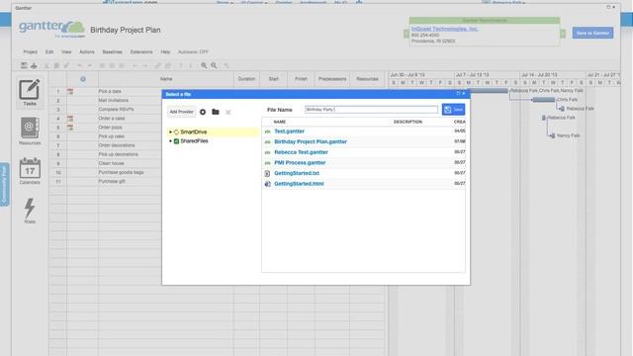Image resolution: width=633 pixels, height=356 pixels.
Task: Open the Calendars view in the sidebar
Action: [30, 170]
